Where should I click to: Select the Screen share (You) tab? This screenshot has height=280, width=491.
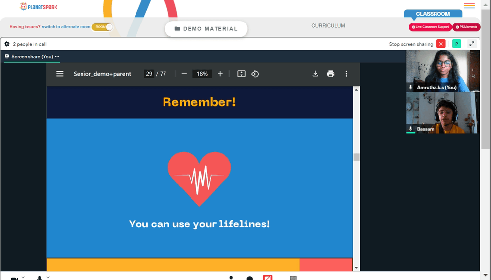29,56
